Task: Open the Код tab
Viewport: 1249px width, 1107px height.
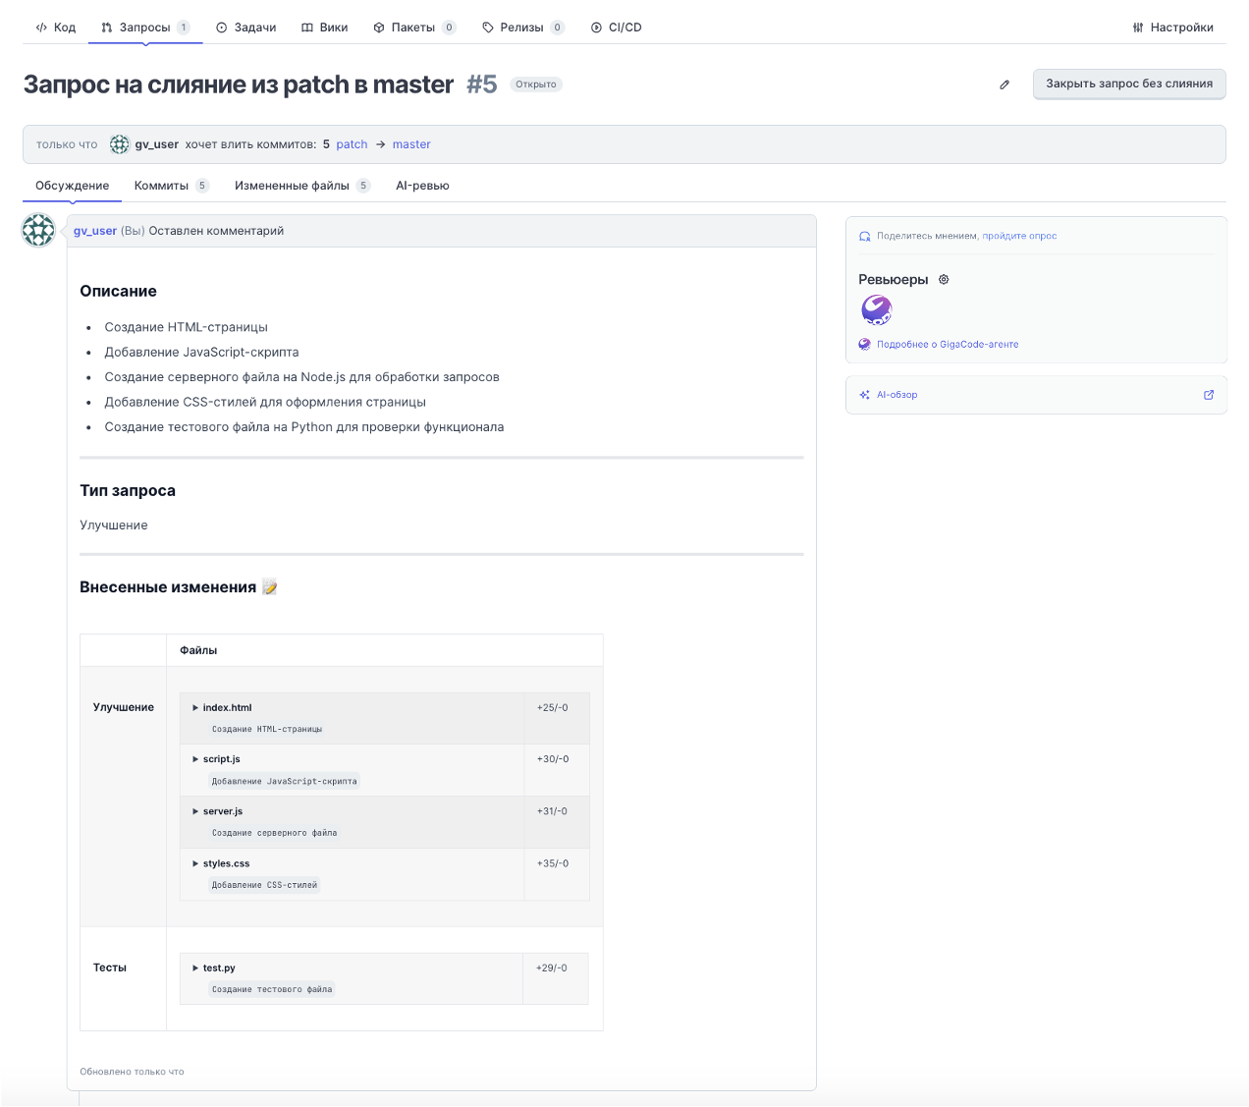Action: [55, 28]
